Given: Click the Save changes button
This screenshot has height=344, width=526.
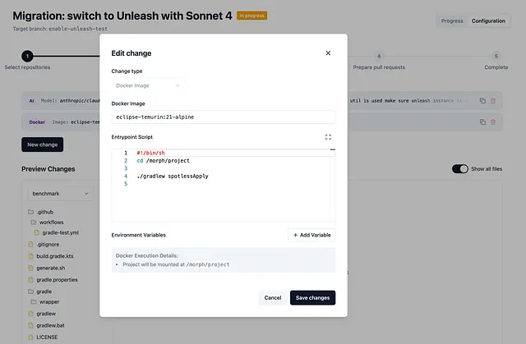Looking at the screenshot, I should [312, 298].
